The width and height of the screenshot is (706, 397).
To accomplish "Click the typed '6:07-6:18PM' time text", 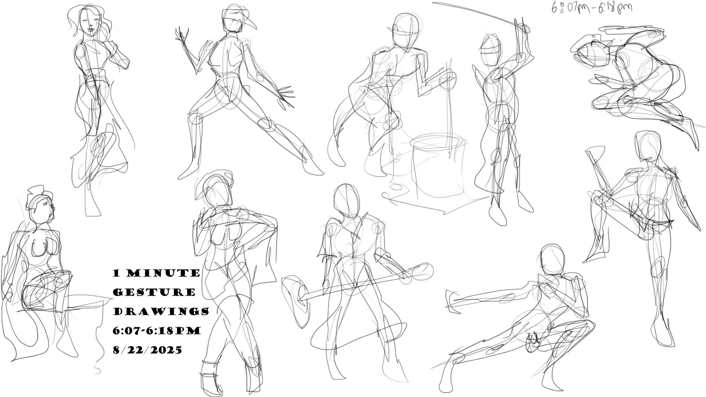I will [157, 330].
